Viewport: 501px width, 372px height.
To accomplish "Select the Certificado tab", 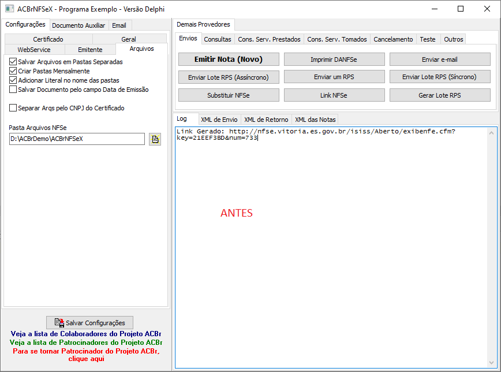I will [x=48, y=39].
